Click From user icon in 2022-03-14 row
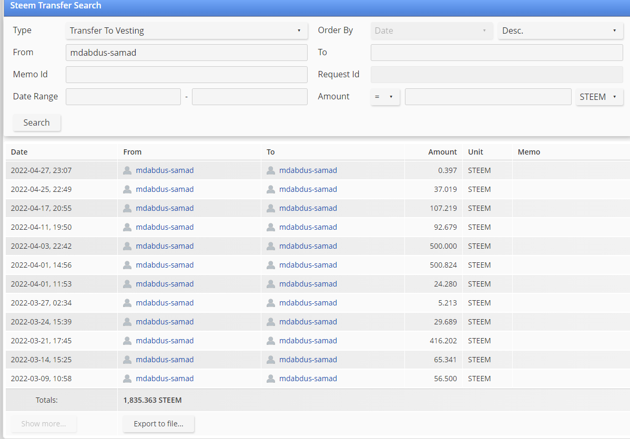The width and height of the screenshot is (630, 439). pos(127,360)
